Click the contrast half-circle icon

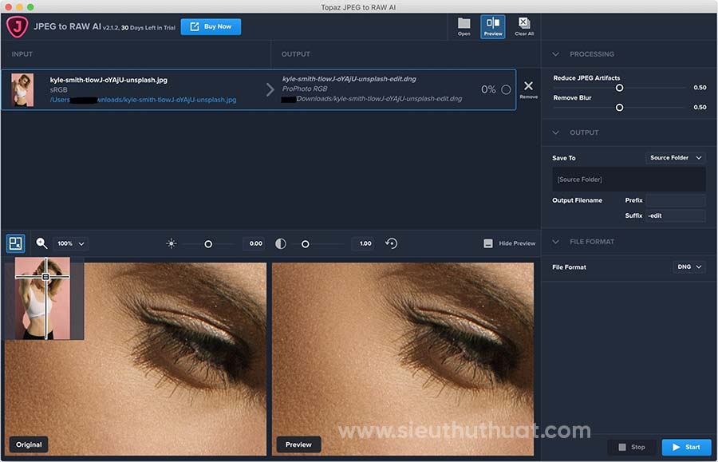[281, 243]
